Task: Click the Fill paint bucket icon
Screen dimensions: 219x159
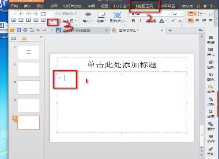Action: (x=88, y=15)
